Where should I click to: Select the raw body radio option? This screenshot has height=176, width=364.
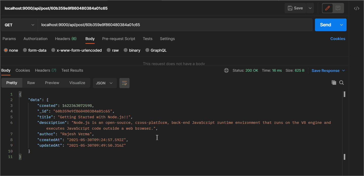tap(109, 50)
